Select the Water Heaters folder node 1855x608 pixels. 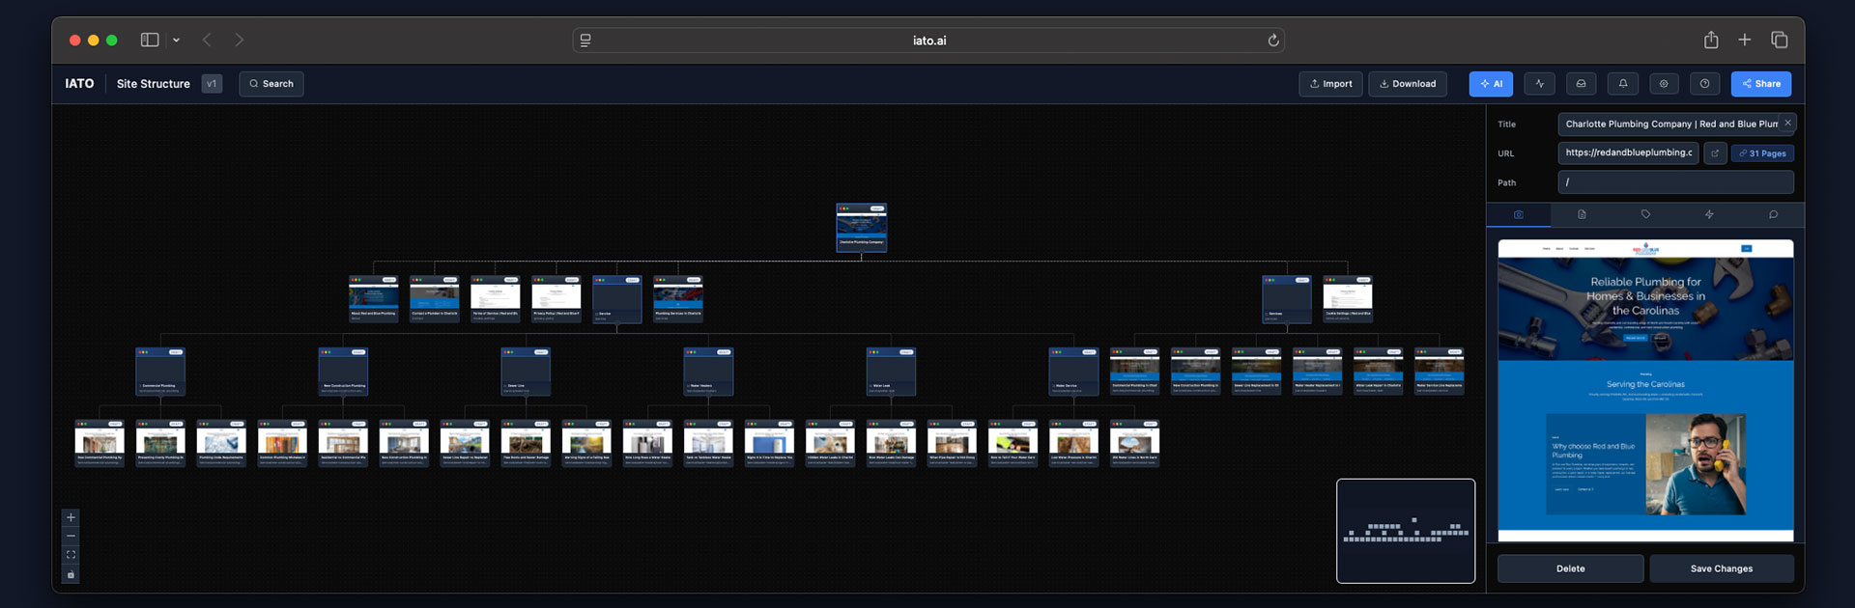(x=708, y=372)
